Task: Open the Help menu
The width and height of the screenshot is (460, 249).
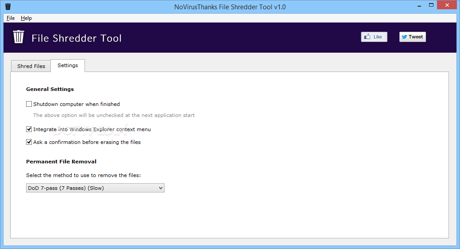Action: (x=26, y=18)
